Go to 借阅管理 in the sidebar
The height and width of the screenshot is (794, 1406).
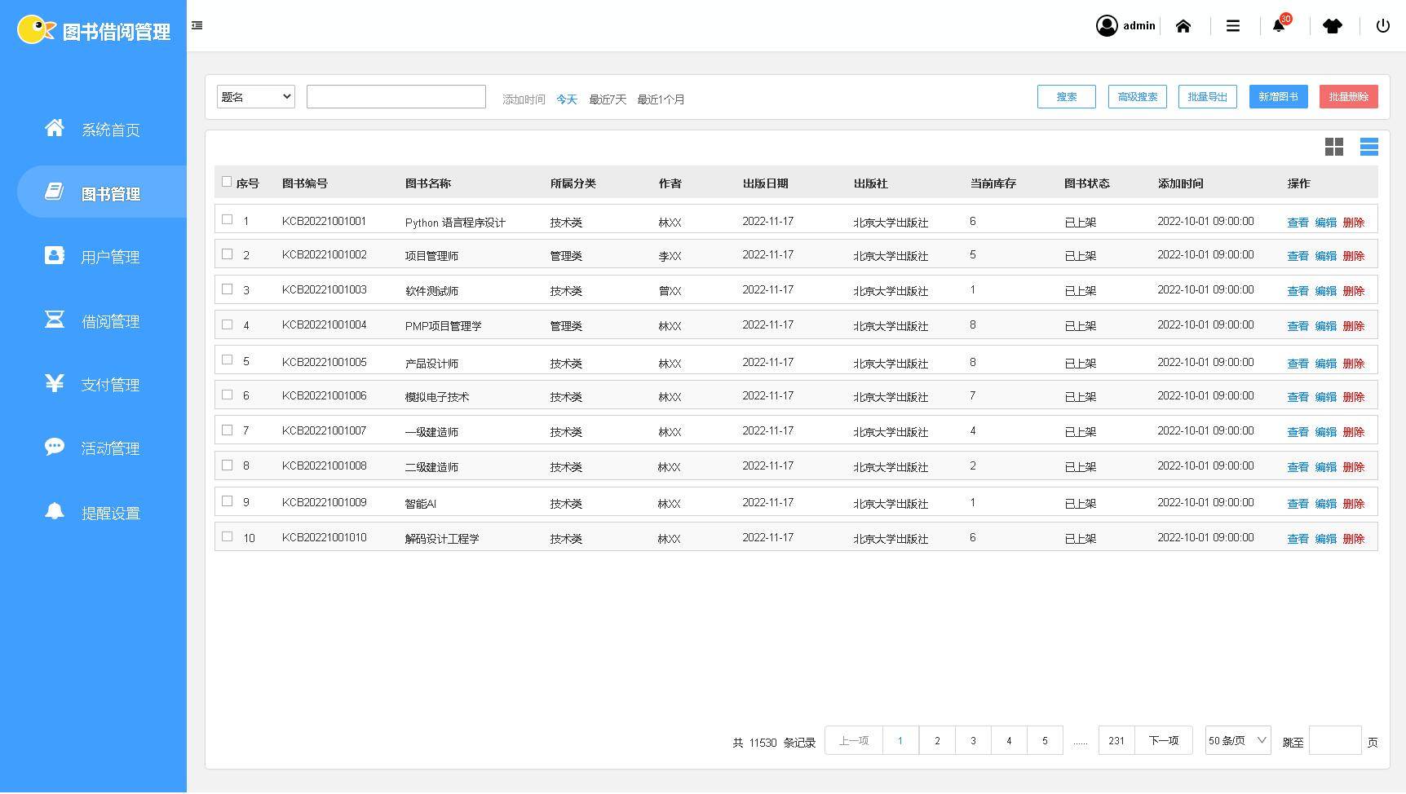click(x=109, y=321)
